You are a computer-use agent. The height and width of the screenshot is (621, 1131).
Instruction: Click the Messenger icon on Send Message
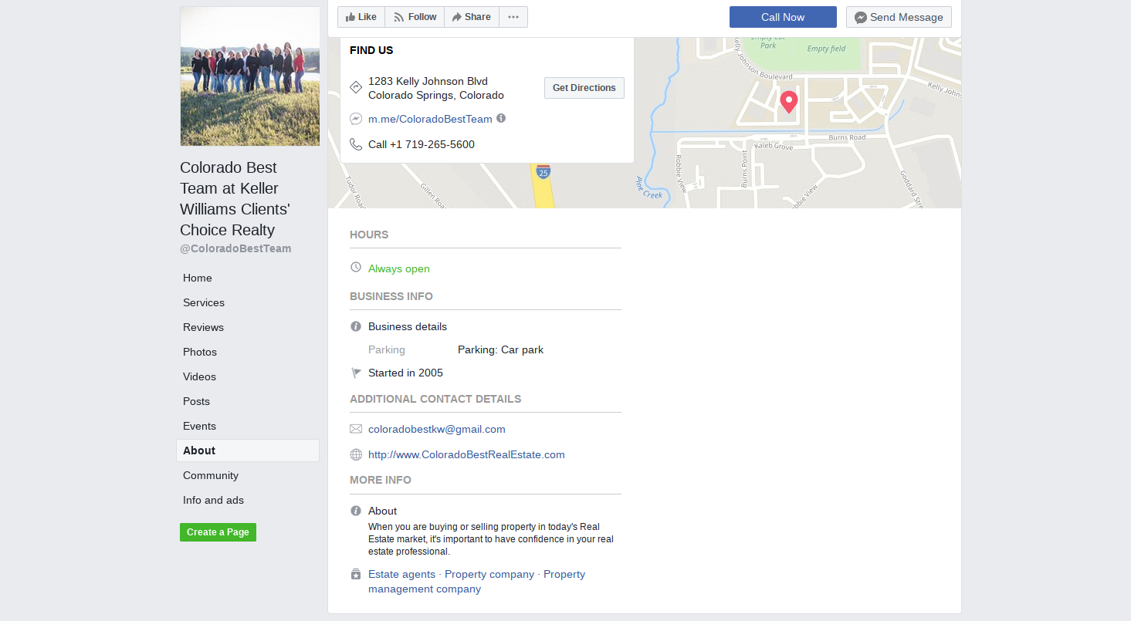pyautogui.click(x=860, y=18)
